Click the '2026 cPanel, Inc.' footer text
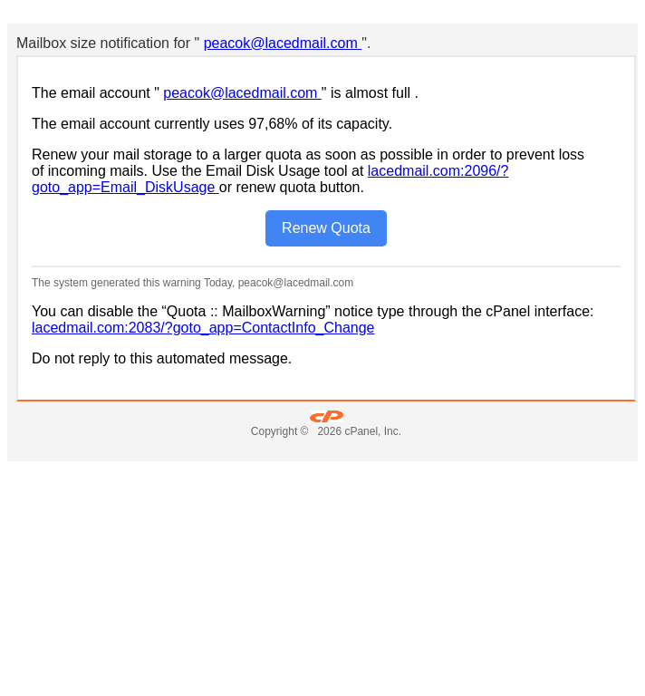 (x=360, y=431)
